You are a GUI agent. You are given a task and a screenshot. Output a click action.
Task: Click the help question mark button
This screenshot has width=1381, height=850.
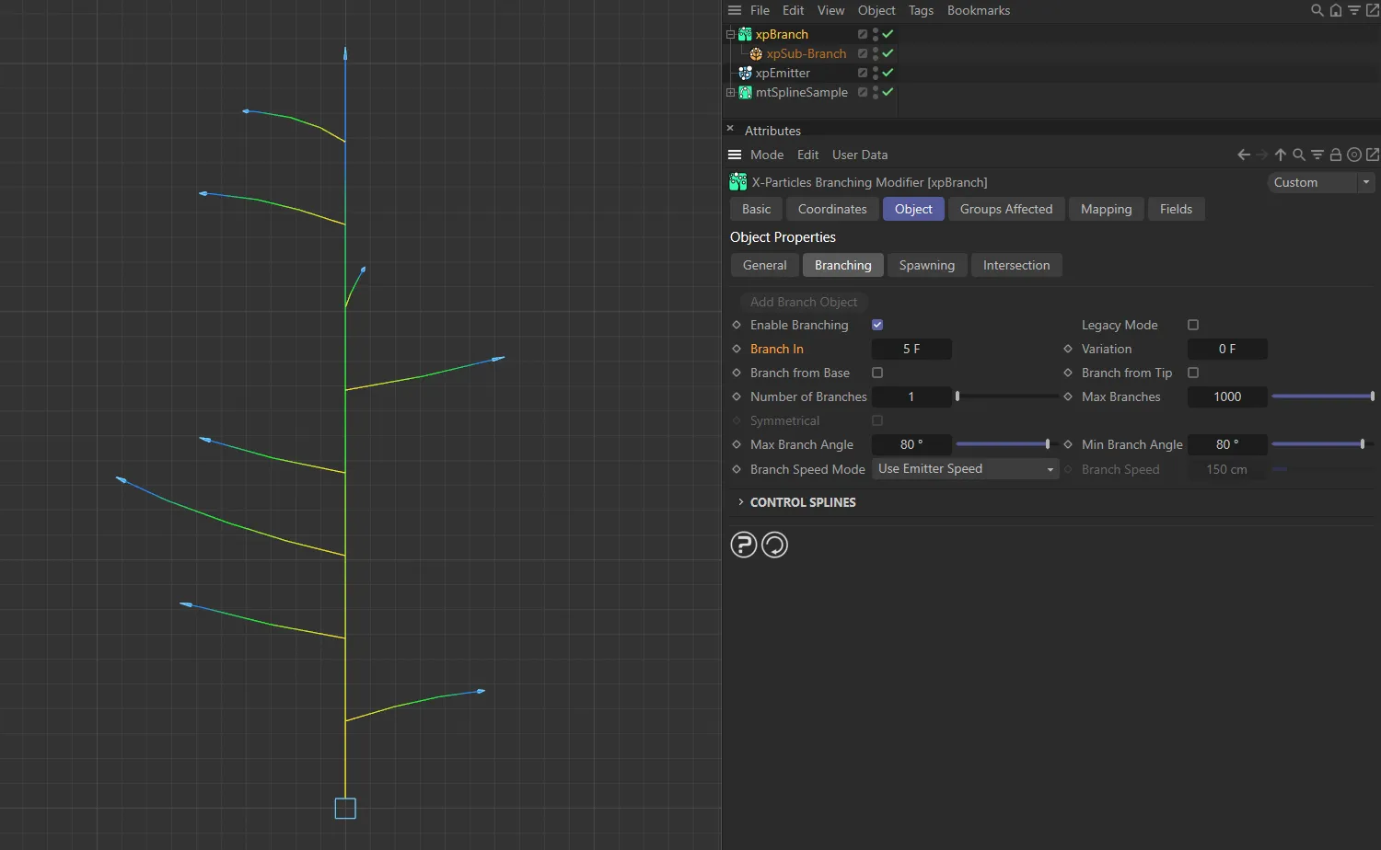(744, 546)
